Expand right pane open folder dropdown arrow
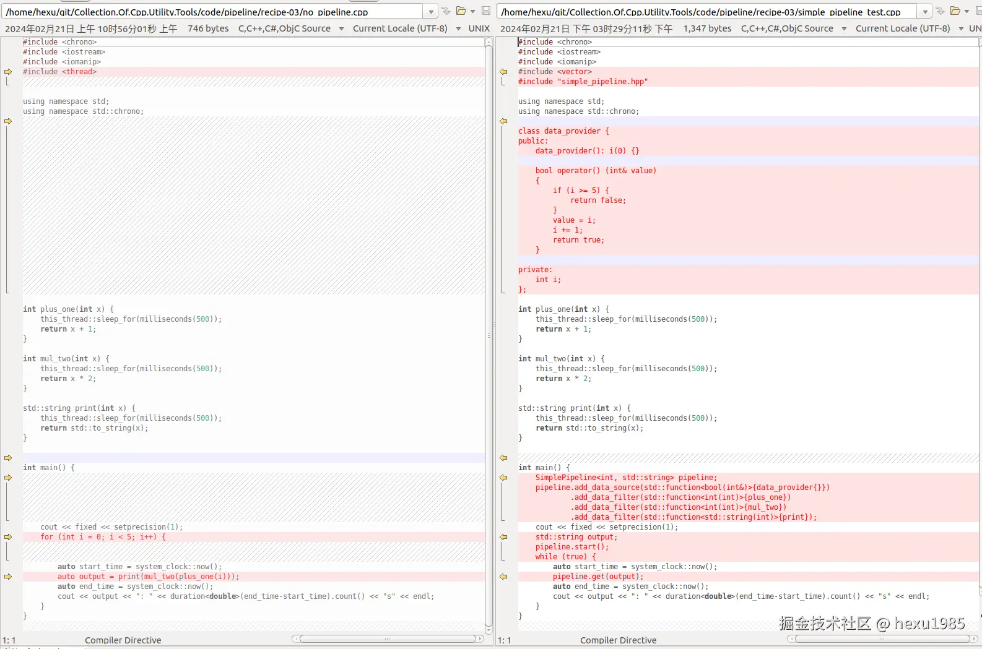The width and height of the screenshot is (982, 649). (967, 11)
